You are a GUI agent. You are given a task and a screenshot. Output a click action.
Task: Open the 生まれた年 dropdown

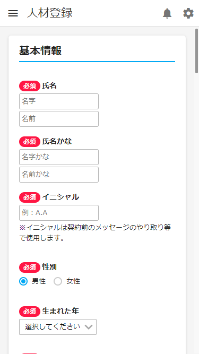click(x=58, y=327)
